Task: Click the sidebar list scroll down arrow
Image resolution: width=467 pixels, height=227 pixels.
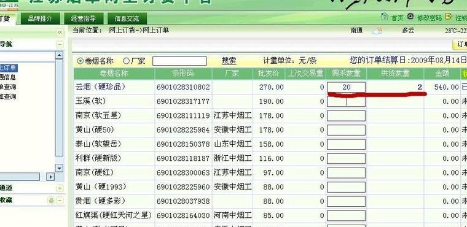Action: point(59,168)
